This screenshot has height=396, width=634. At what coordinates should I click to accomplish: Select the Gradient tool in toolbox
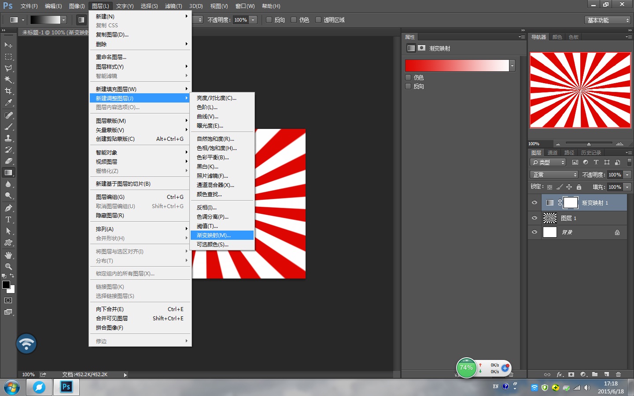pos(8,172)
